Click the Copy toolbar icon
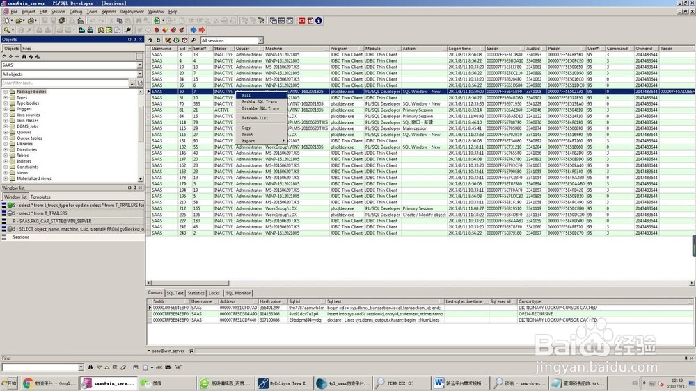 (120, 21)
